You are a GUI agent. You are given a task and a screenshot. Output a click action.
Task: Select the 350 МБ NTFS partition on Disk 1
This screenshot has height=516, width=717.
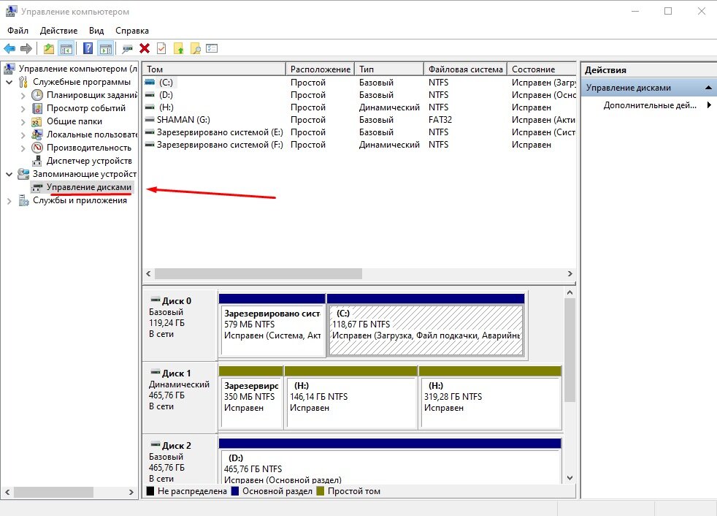click(250, 398)
